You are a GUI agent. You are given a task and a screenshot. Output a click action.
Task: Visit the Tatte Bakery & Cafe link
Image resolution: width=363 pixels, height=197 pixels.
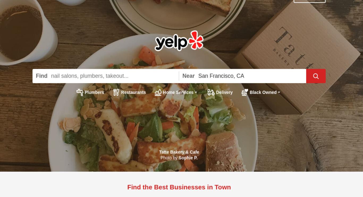(x=179, y=152)
